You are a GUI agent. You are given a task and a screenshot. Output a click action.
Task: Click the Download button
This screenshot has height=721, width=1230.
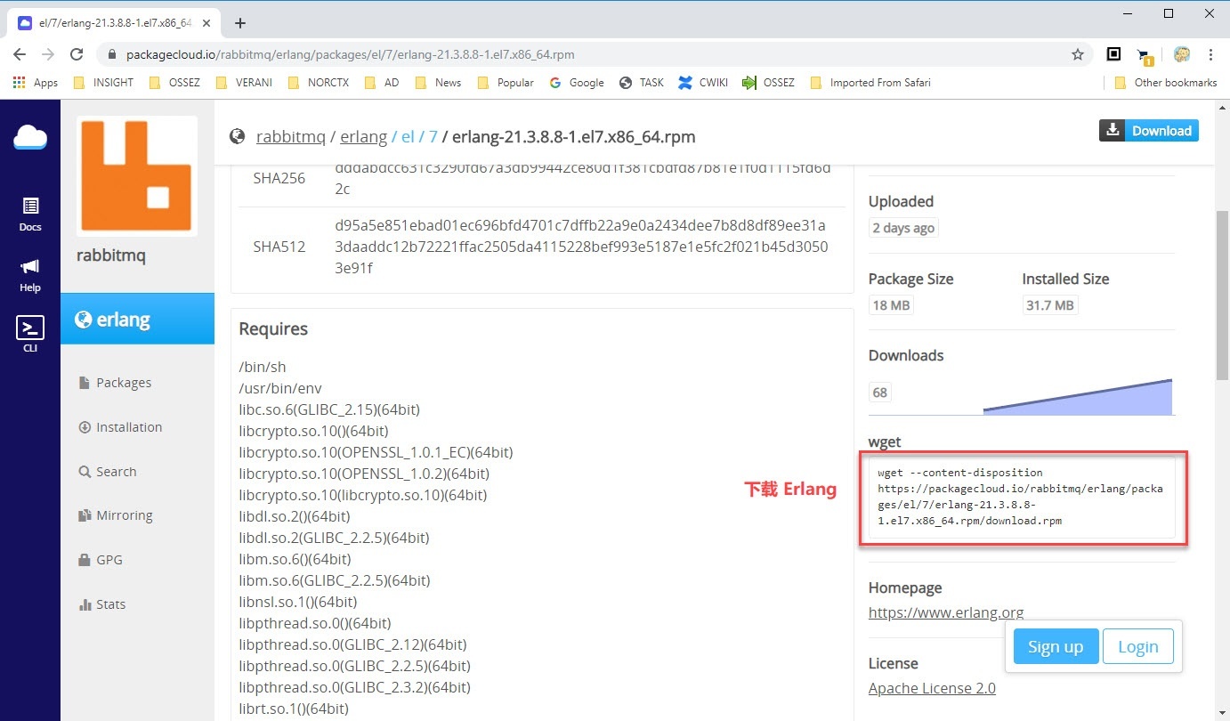click(1148, 131)
